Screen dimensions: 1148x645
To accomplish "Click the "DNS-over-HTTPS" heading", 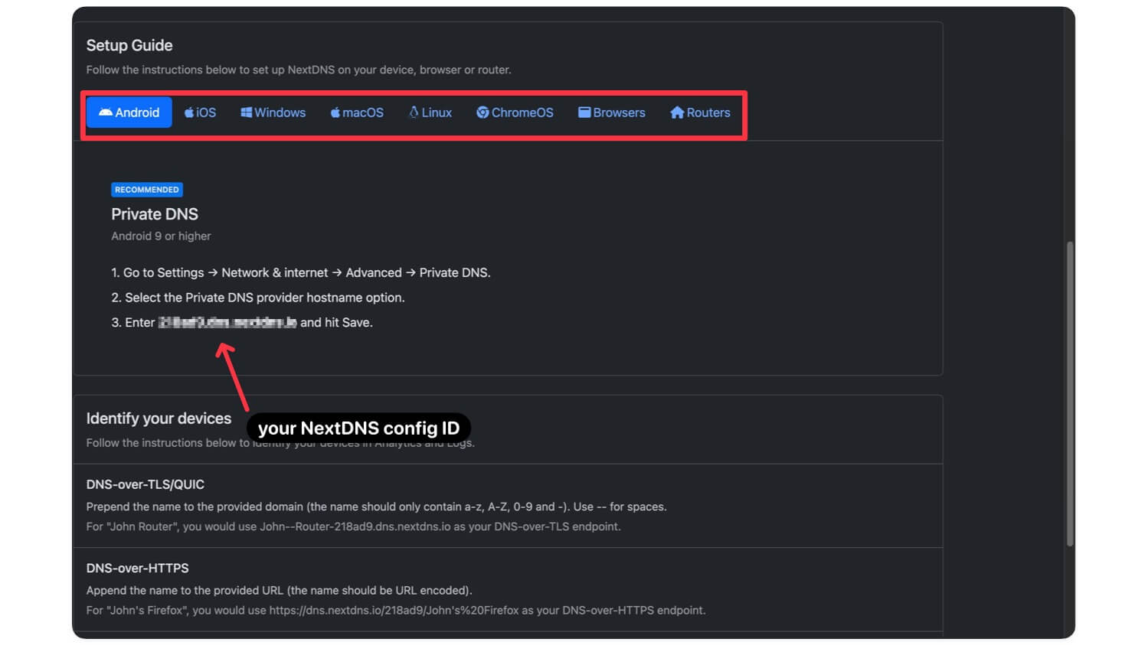I will coord(138,568).
